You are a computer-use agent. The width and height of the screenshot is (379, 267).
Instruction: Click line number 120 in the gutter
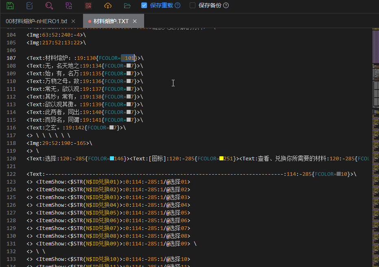(x=11, y=158)
